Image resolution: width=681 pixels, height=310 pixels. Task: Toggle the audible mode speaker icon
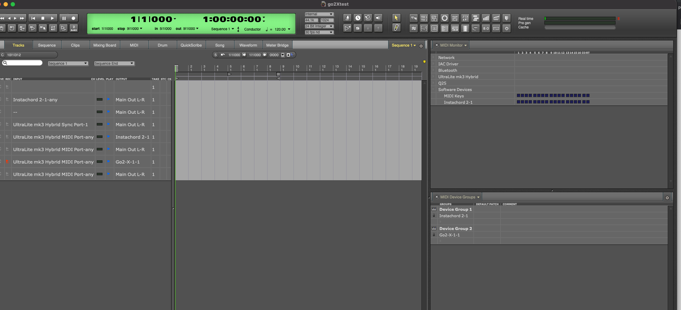[x=378, y=18]
